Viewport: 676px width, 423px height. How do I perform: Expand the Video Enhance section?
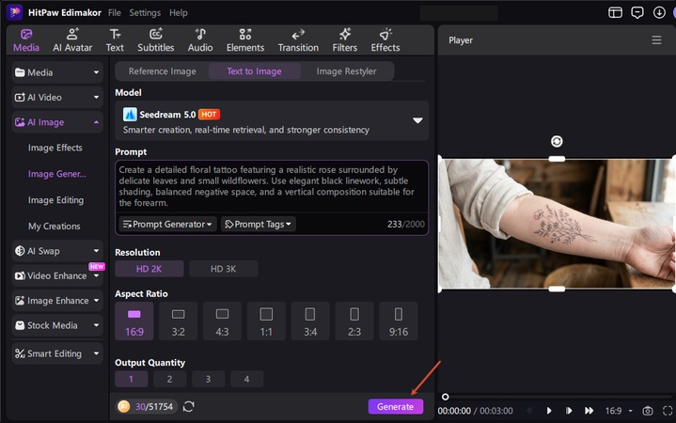tap(57, 276)
